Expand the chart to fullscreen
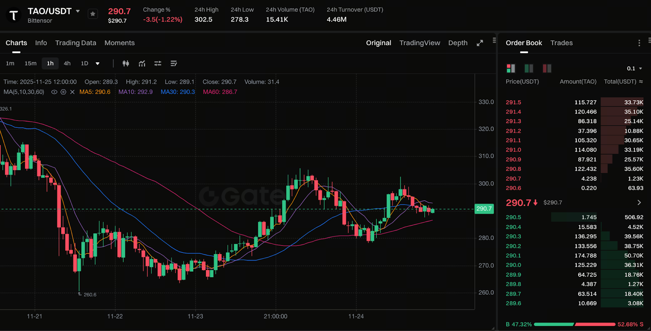 [x=480, y=43]
